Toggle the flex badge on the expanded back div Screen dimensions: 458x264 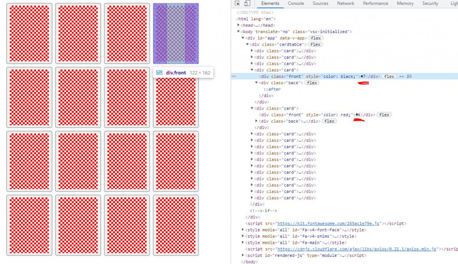click(x=312, y=83)
